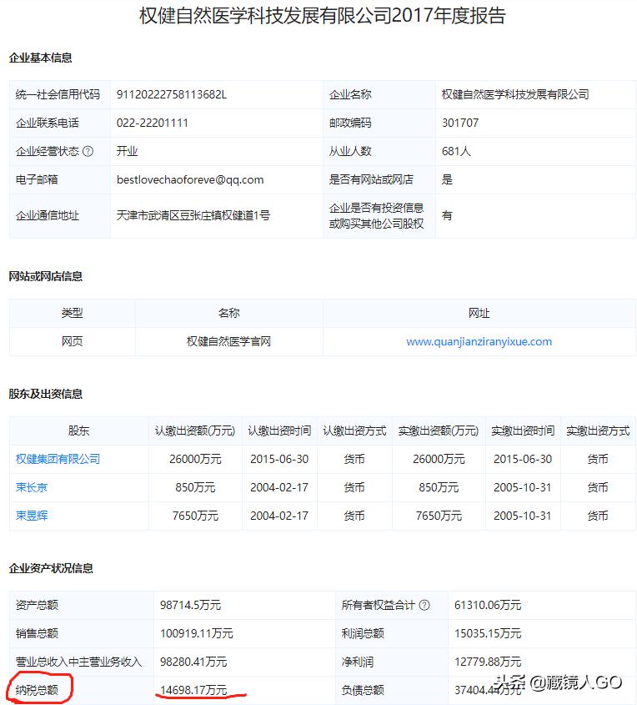Click the help icon beside 企业经营状态
Image resolution: width=637 pixels, height=705 pixels.
tap(88, 152)
